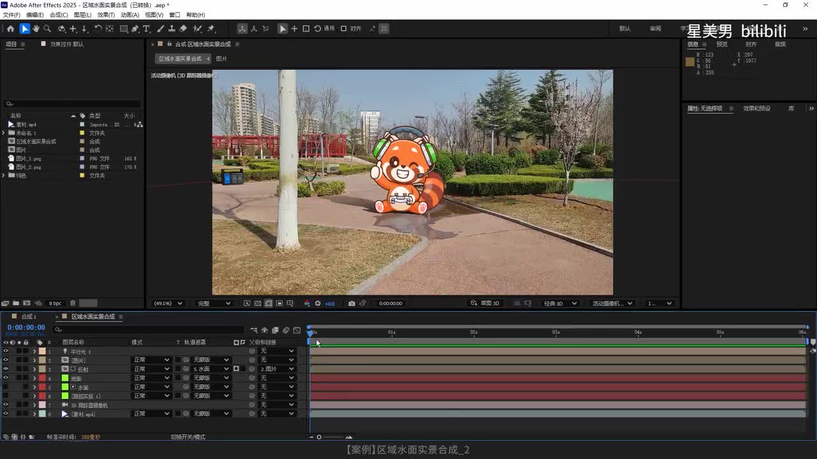Select the Pen tool
The width and height of the screenshot is (817, 459).
[x=135, y=29]
